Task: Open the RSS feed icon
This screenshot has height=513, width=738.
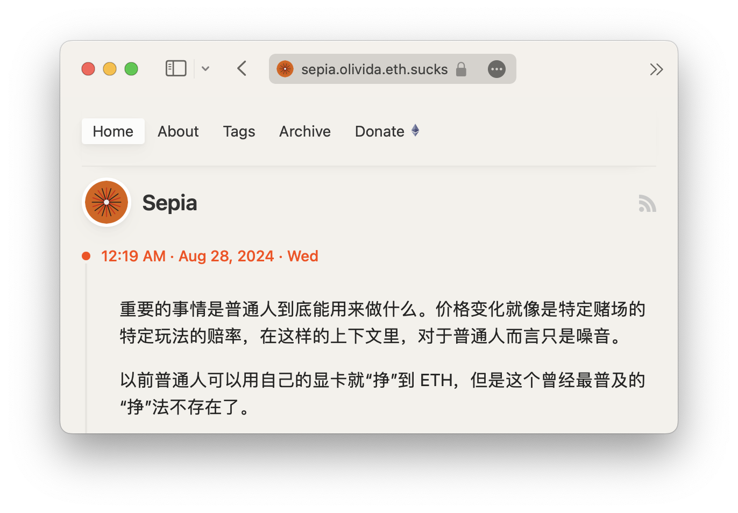Action: 647,204
